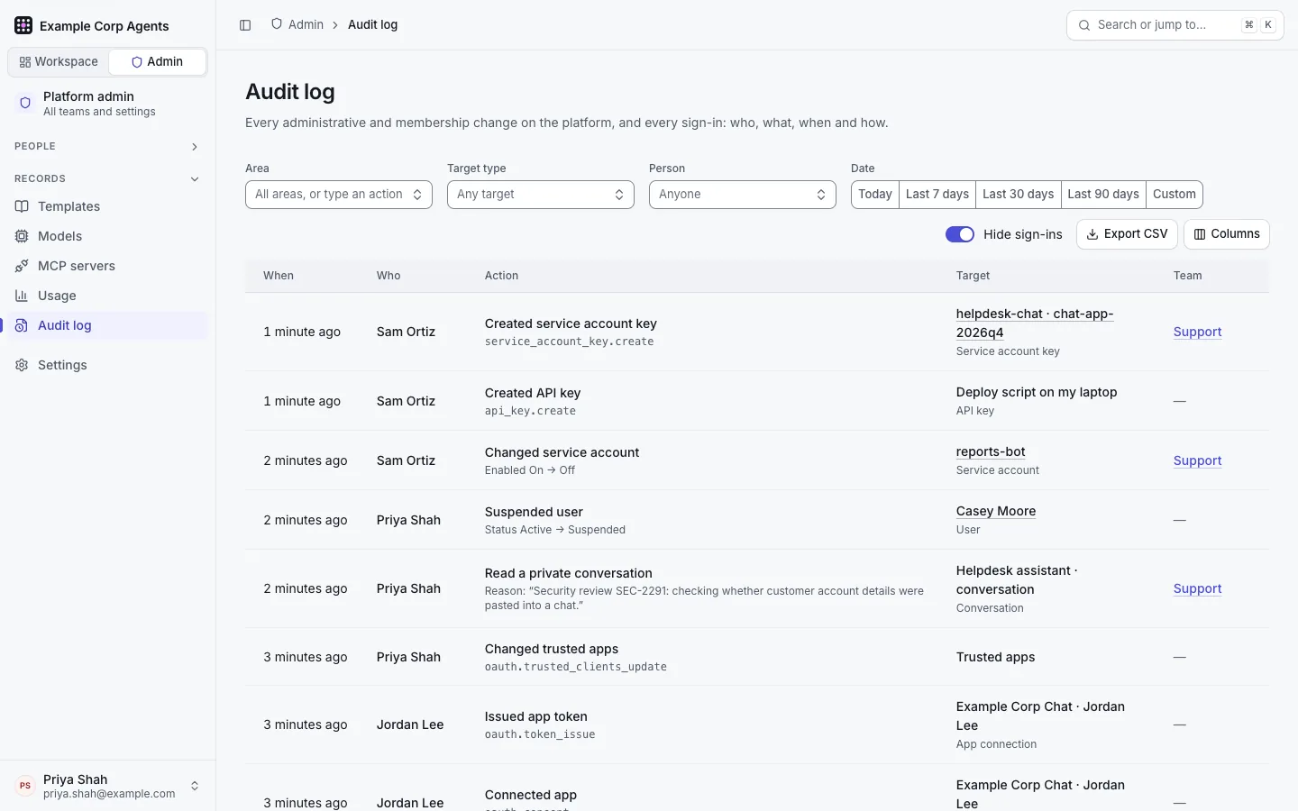Click the 'Read a private conversation' action text
Viewport: 1298px width, 811px height.
[568, 573]
